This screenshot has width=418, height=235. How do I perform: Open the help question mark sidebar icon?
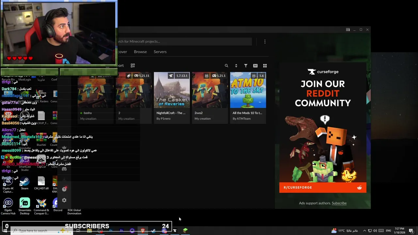64,189
